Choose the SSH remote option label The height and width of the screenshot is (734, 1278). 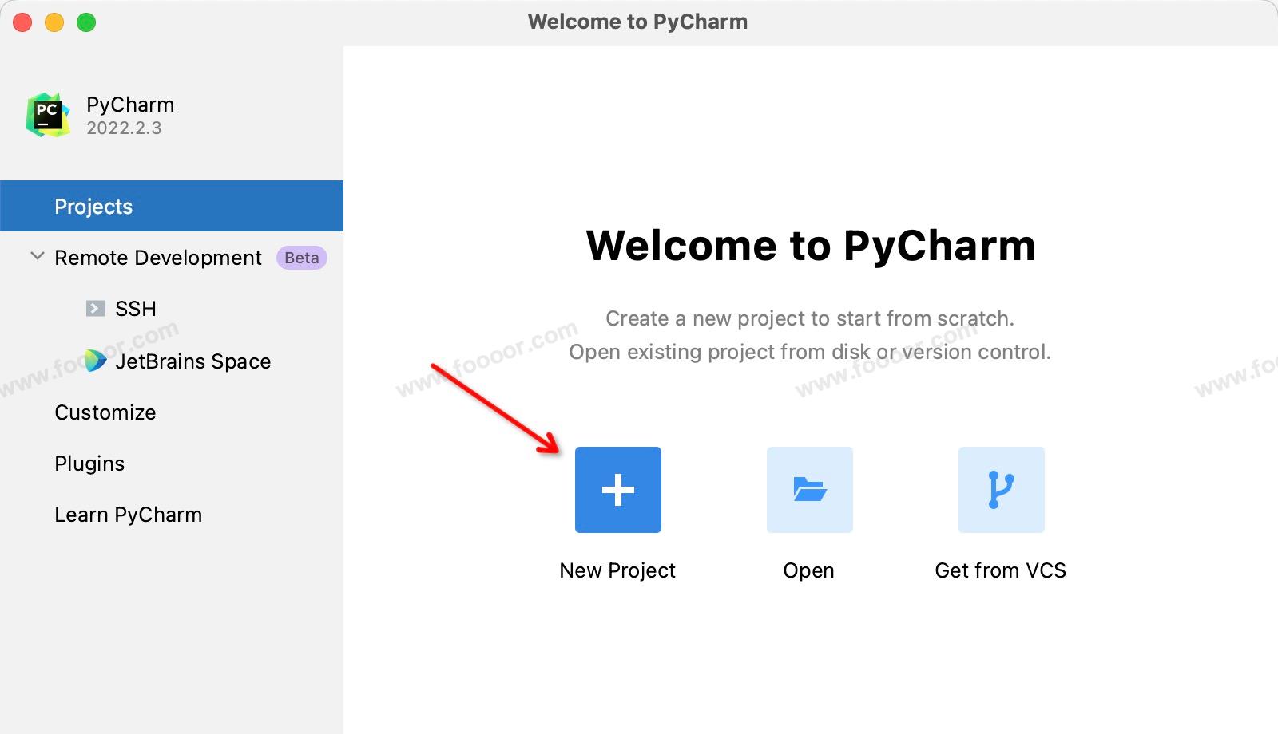[x=136, y=309]
